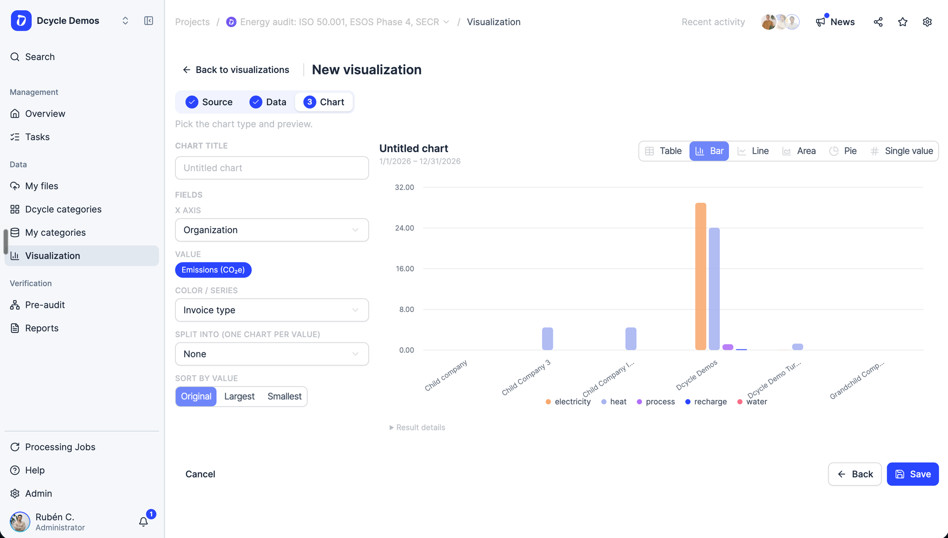This screenshot has width=948, height=538.
Task: Go to the Data step tab
Action: 268,102
